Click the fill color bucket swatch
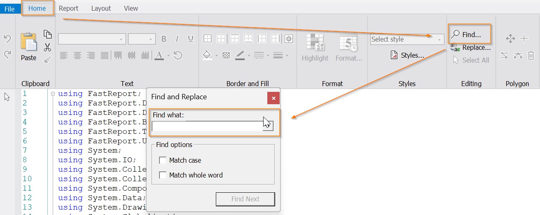This screenshot has height=215, width=540. tap(207, 55)
